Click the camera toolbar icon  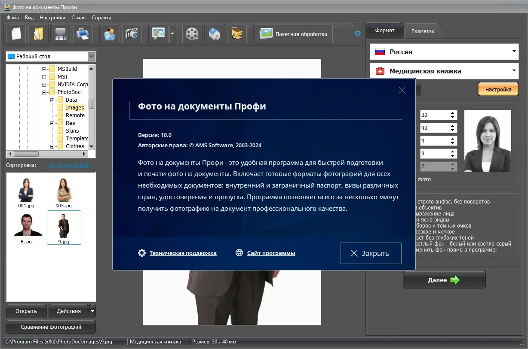pyautogui.click(x=132, y=34)
